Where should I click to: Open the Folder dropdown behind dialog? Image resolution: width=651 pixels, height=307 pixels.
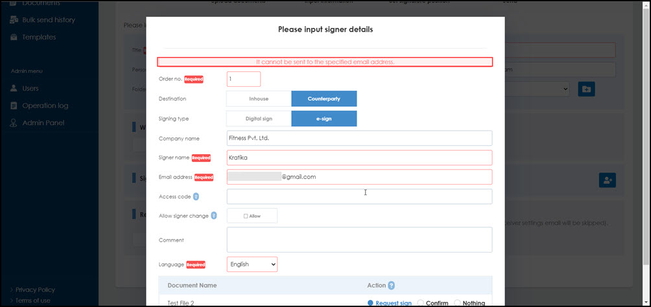point(538,89)
